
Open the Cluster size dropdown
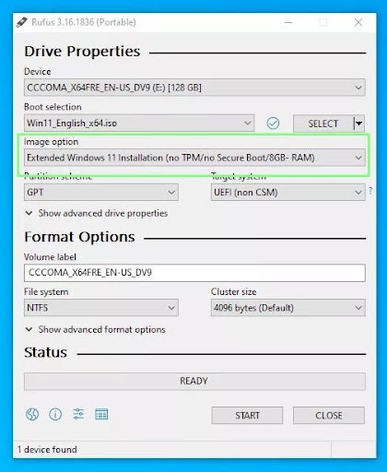[287, 308]
